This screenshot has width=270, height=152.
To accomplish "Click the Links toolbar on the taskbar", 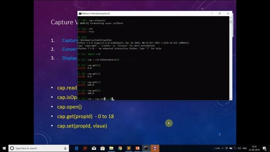I will pyautogui.click(x=218, y=148).
